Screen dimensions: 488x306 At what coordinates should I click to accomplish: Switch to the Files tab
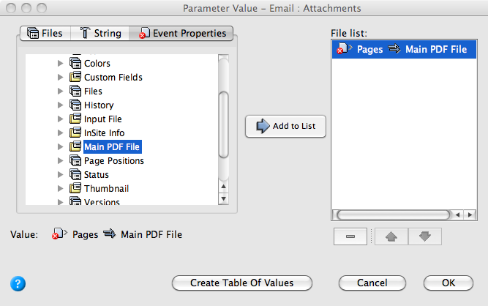[x=45, y=33]
